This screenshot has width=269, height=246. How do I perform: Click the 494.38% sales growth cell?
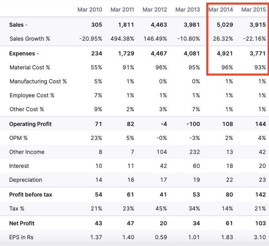[123, 39]
